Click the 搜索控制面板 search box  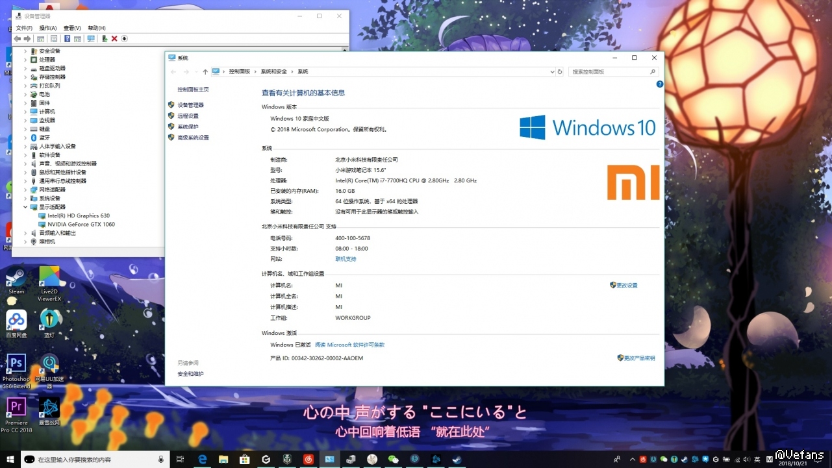click(614, 71)
